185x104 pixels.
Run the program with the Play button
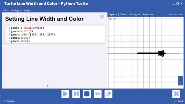coord(65,94)
